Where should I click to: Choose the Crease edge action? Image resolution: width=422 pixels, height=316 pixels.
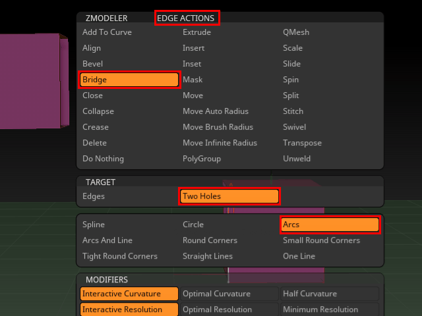[96, 127]
